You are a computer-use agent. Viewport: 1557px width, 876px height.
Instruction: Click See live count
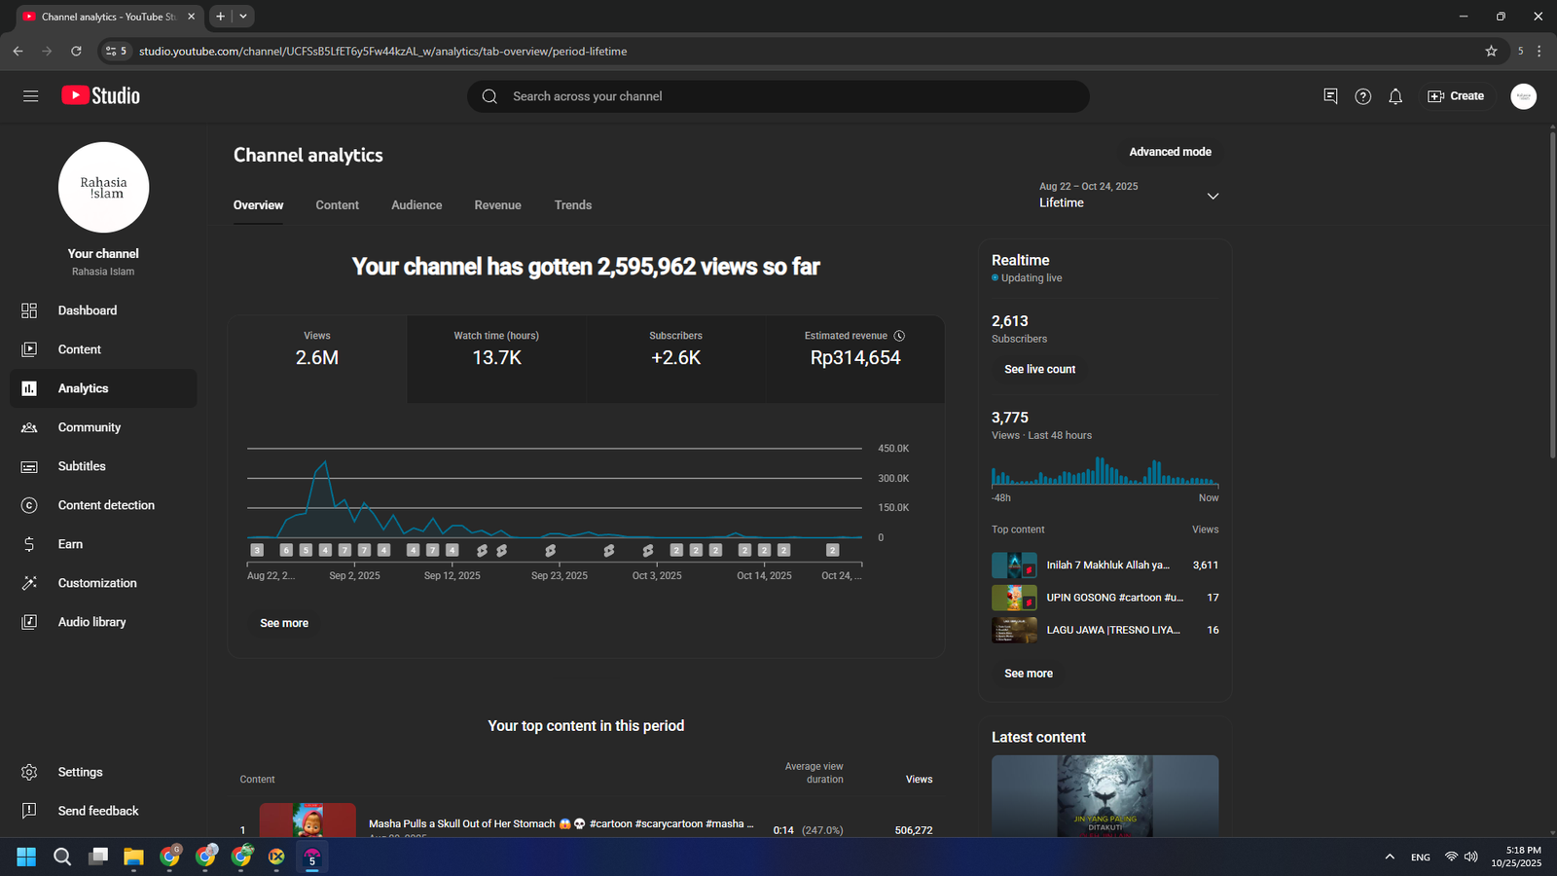tap(1039, 369)
